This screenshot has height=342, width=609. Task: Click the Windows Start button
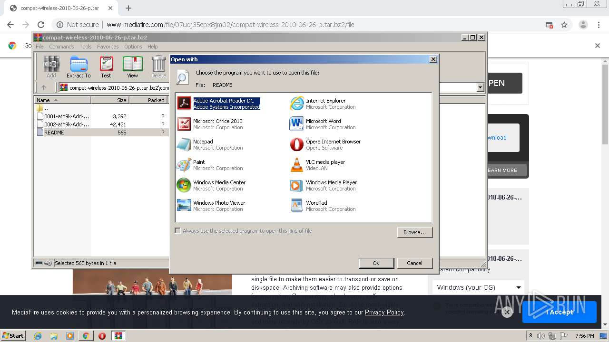tap(13, 336)
